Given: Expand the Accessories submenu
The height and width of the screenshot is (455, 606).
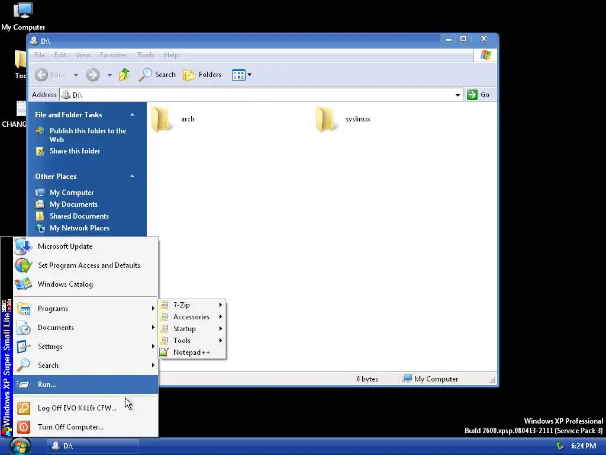Looking at the screenshot, I should (x=192, y=317).
